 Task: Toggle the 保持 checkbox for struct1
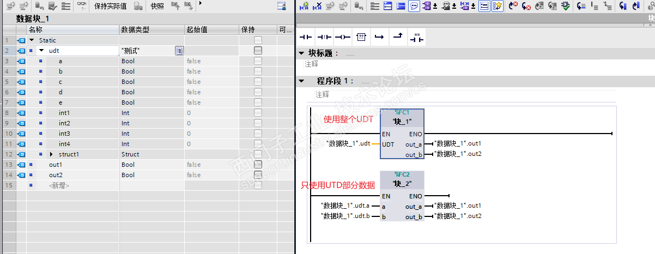(258, 154)
